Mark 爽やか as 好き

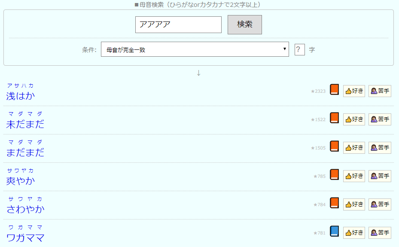click(354, 176)
